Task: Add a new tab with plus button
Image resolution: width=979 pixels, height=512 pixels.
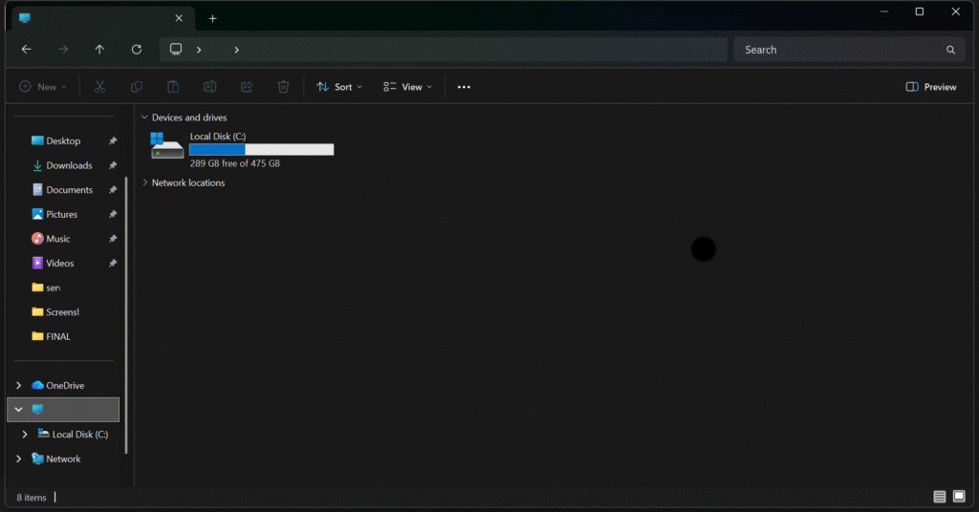Action: point(213,19)
